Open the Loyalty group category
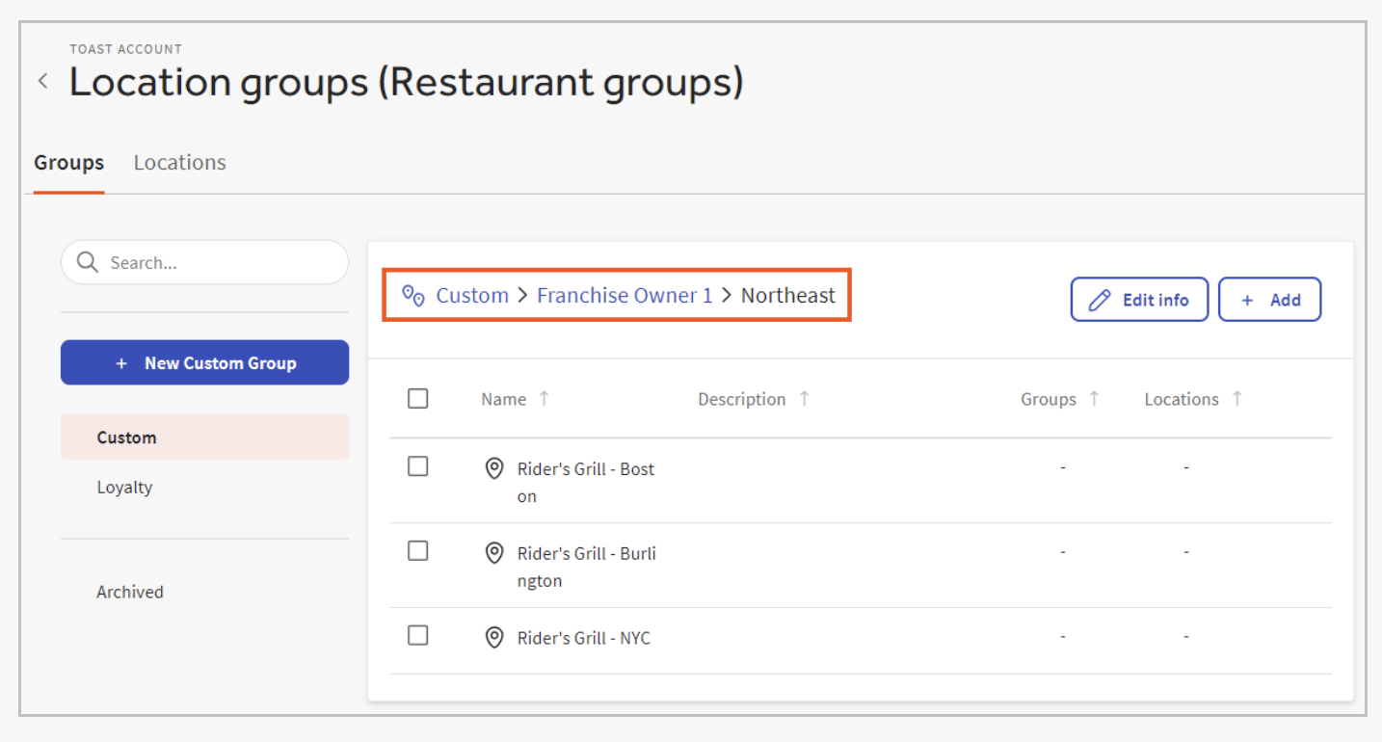 [125, 488]
